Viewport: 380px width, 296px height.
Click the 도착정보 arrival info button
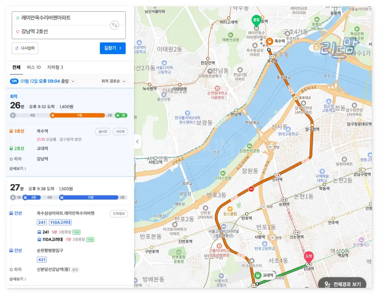coord(119,214)
